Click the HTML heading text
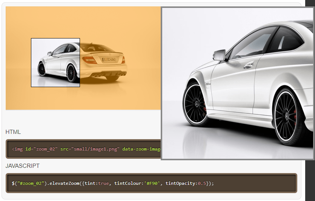315x201 pixels. [13, 132]
